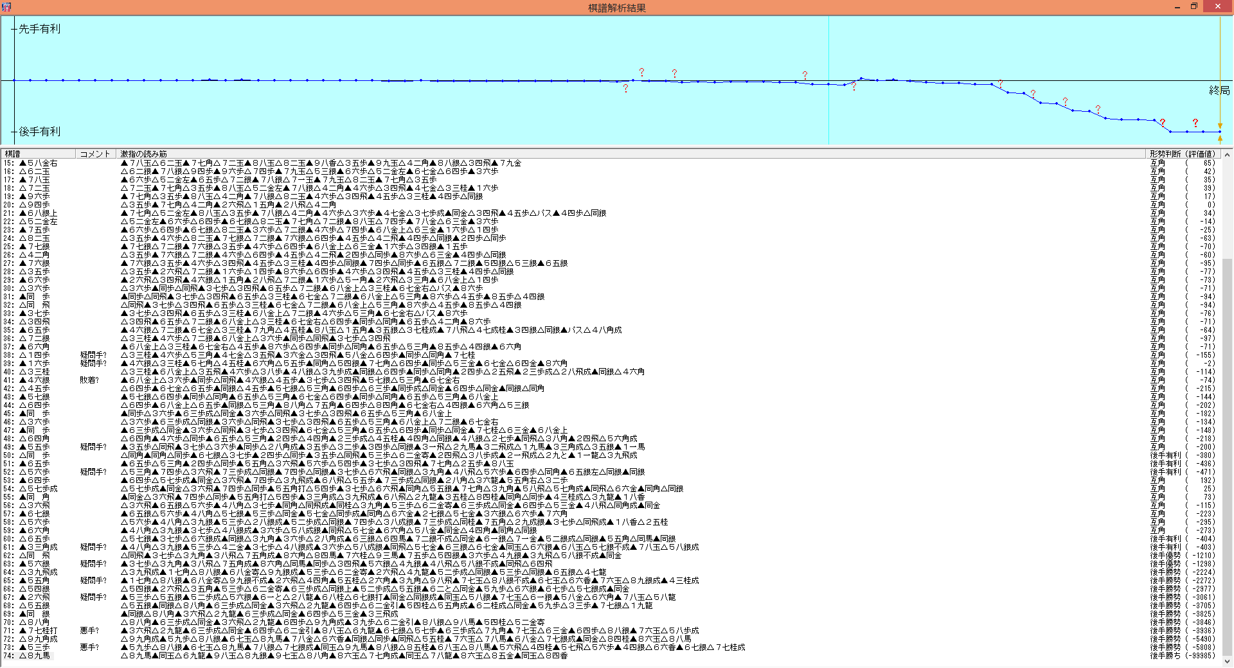The height and width of the screenshot is (668, 1234).
Task: Click the scrollbar down arrow
Action: 1227,662
